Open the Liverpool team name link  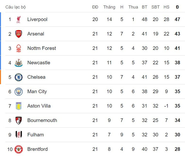37,19
